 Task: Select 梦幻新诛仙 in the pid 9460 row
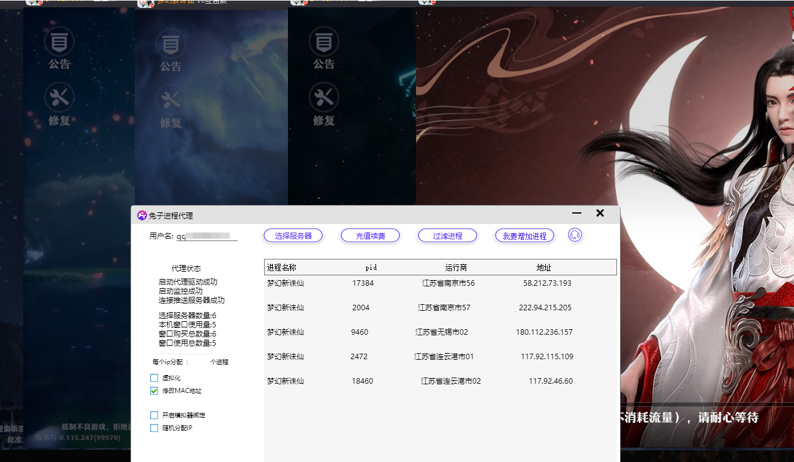tap(285, 332)
